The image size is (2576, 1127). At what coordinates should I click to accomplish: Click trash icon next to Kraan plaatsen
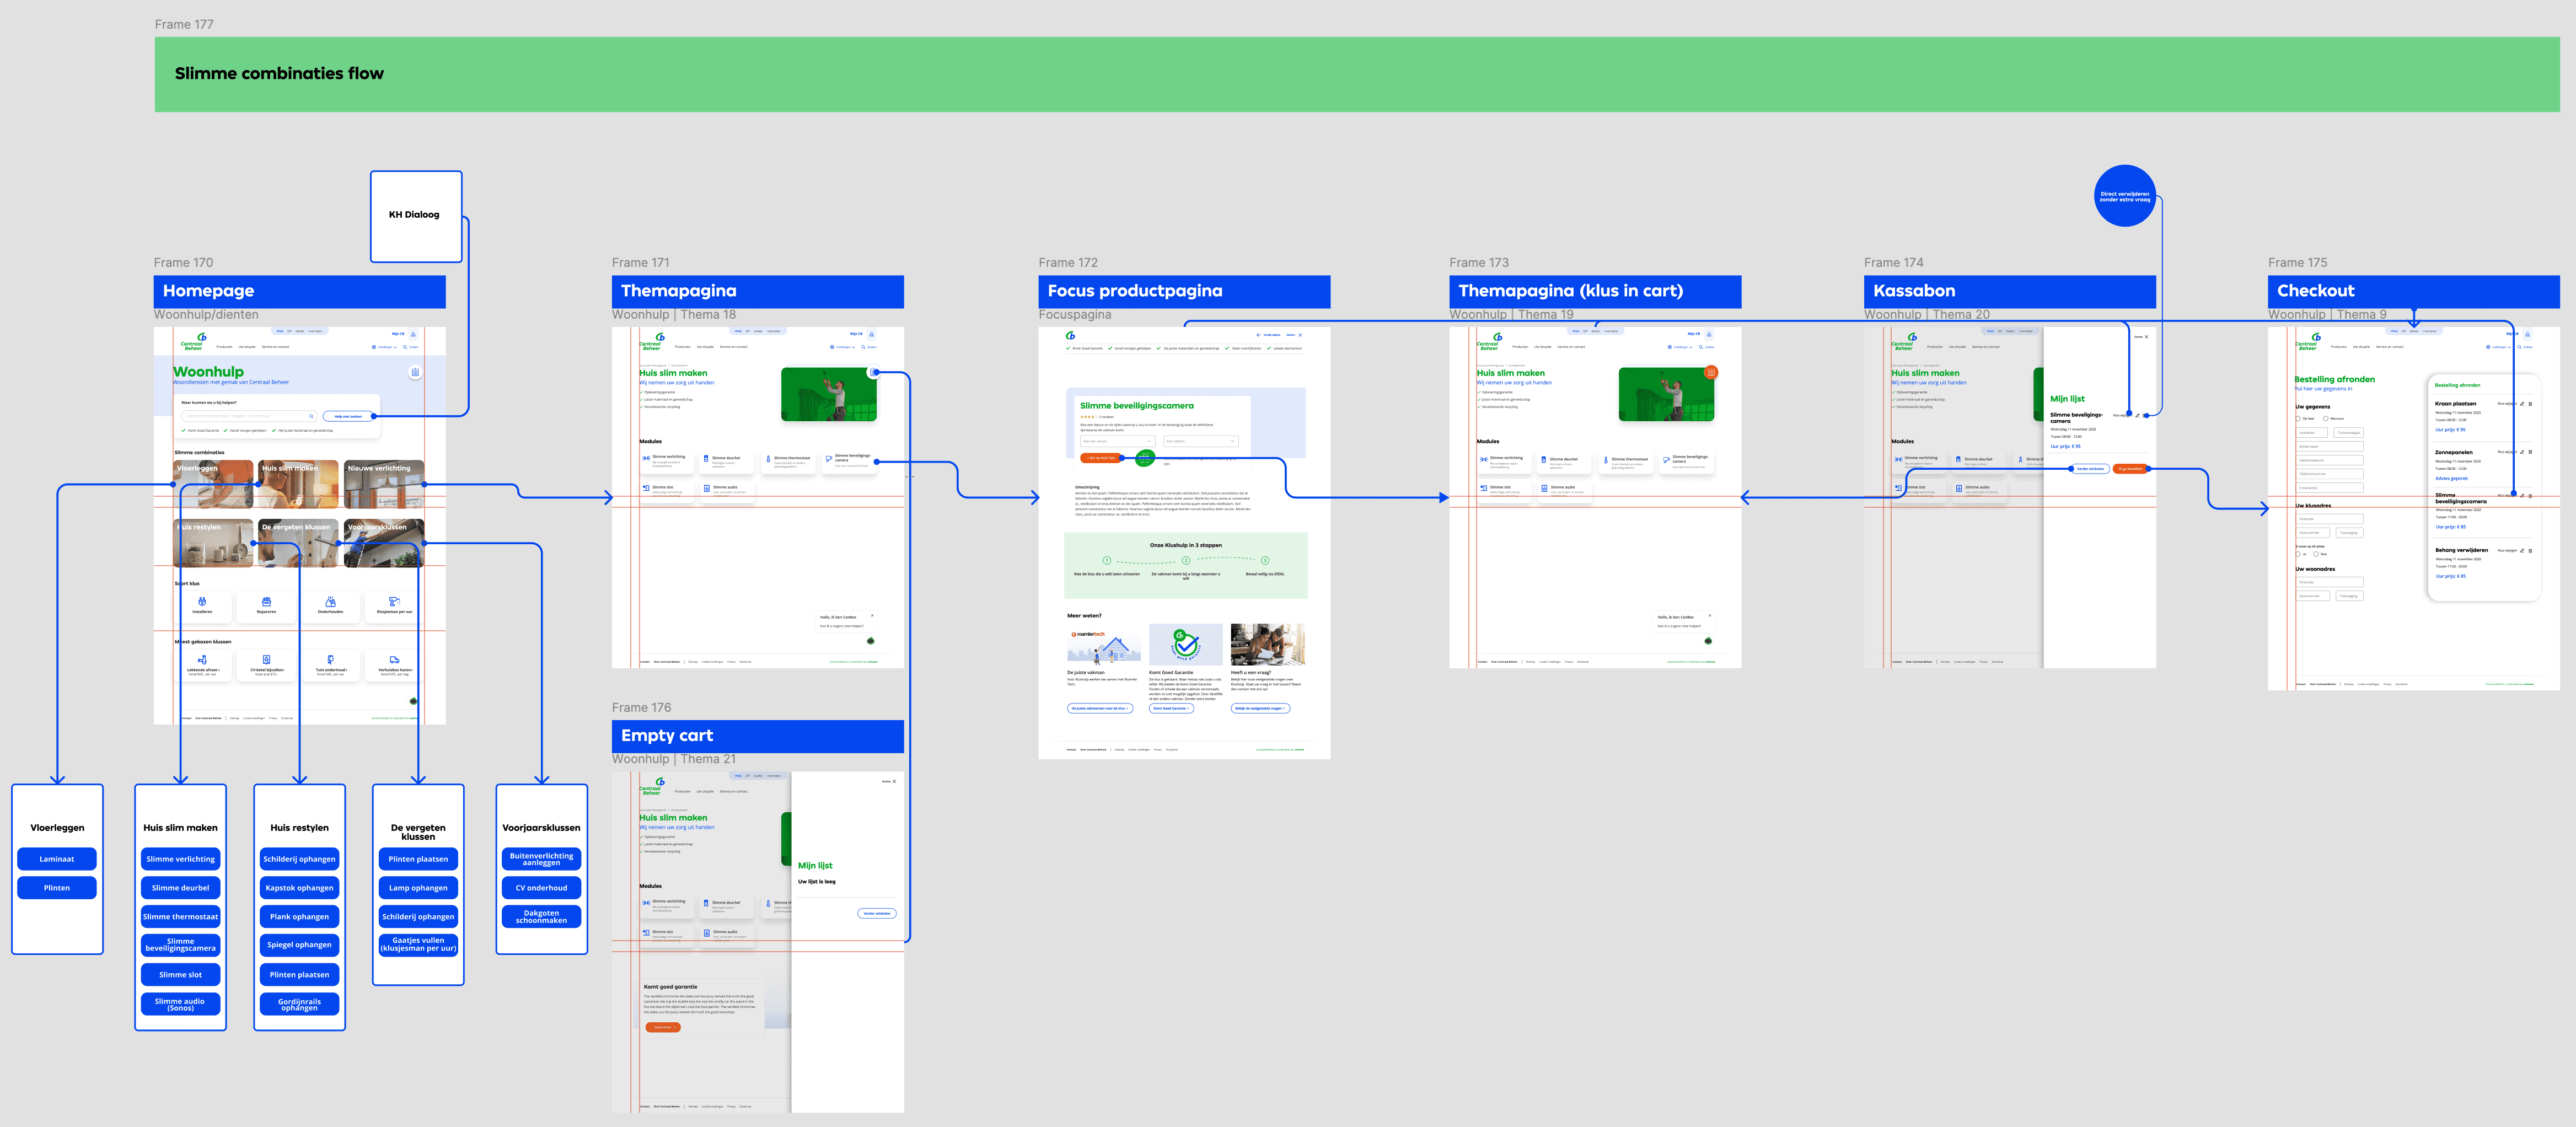[x=2531, y=404]
